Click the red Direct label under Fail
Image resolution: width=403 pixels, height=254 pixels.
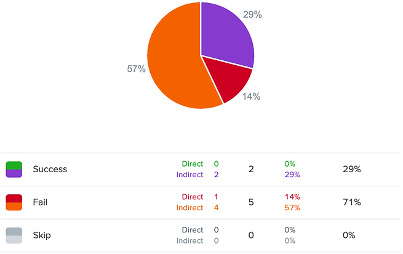click(x=192, y=197)
